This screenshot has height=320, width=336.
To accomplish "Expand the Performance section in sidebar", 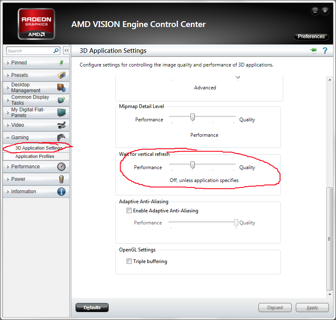I will 36,167.
